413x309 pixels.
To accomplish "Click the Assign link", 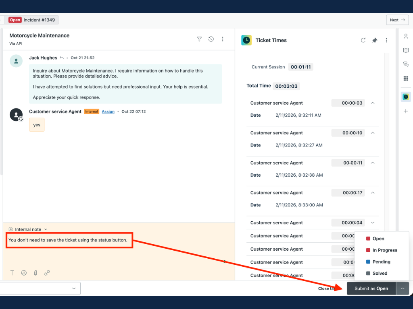I will [108, 111].
